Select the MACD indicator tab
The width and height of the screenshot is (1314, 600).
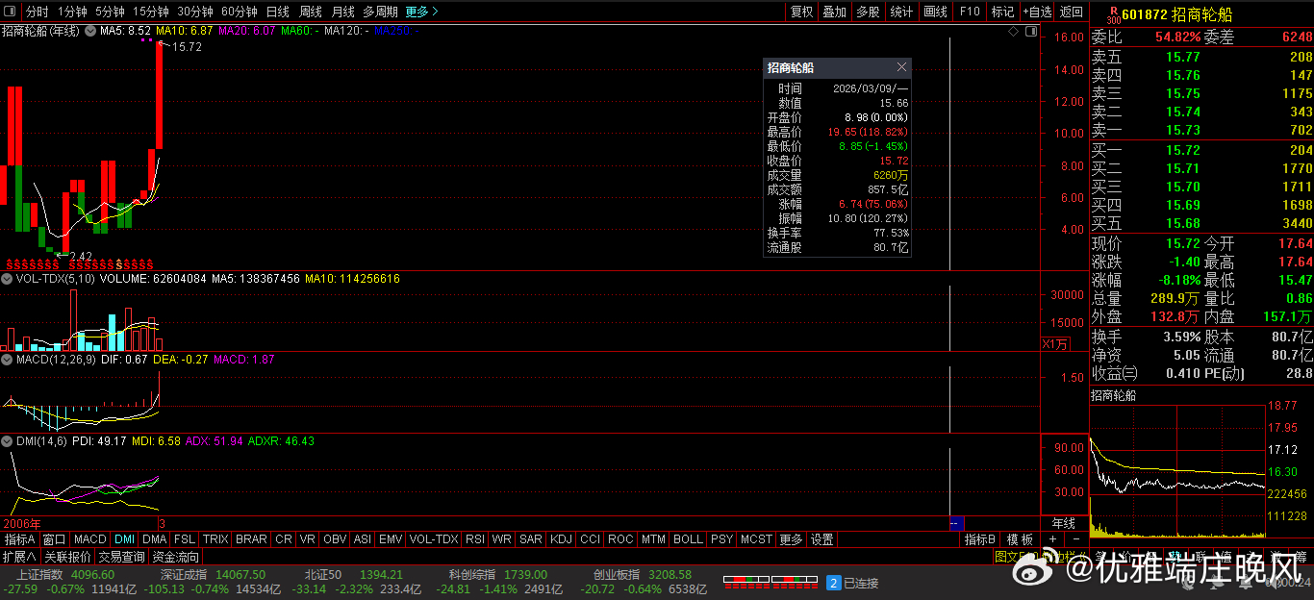point(90,539)
